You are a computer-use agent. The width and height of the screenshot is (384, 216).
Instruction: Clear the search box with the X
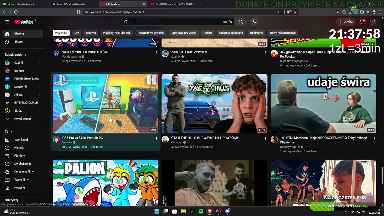(231, 22)
